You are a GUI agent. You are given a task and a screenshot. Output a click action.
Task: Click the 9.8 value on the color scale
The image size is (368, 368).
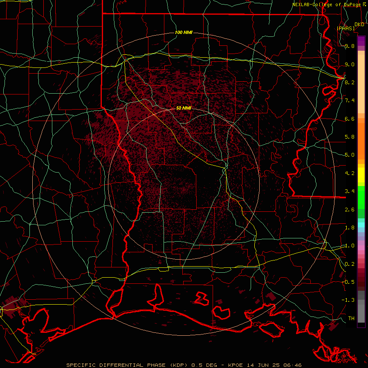pyautogui.click(x=350, y=46)
